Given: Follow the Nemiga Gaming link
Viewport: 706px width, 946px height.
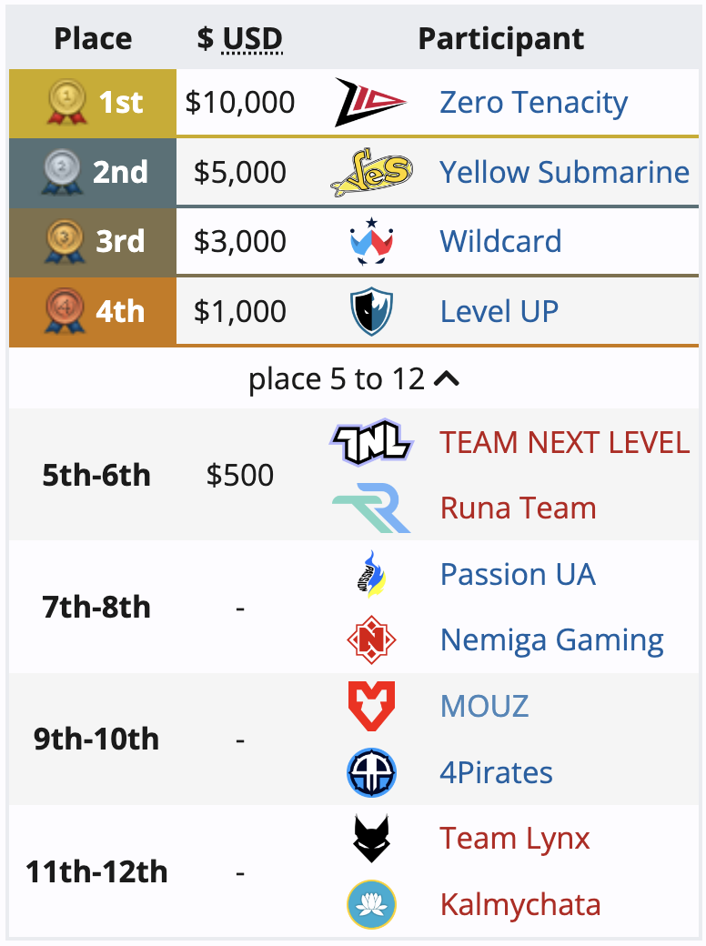Looking at the screenshot, I should click(x=551, y=640).
